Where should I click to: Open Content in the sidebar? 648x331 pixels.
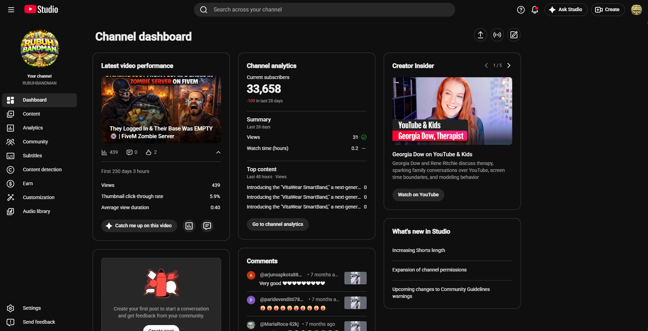tap(39, 114)
